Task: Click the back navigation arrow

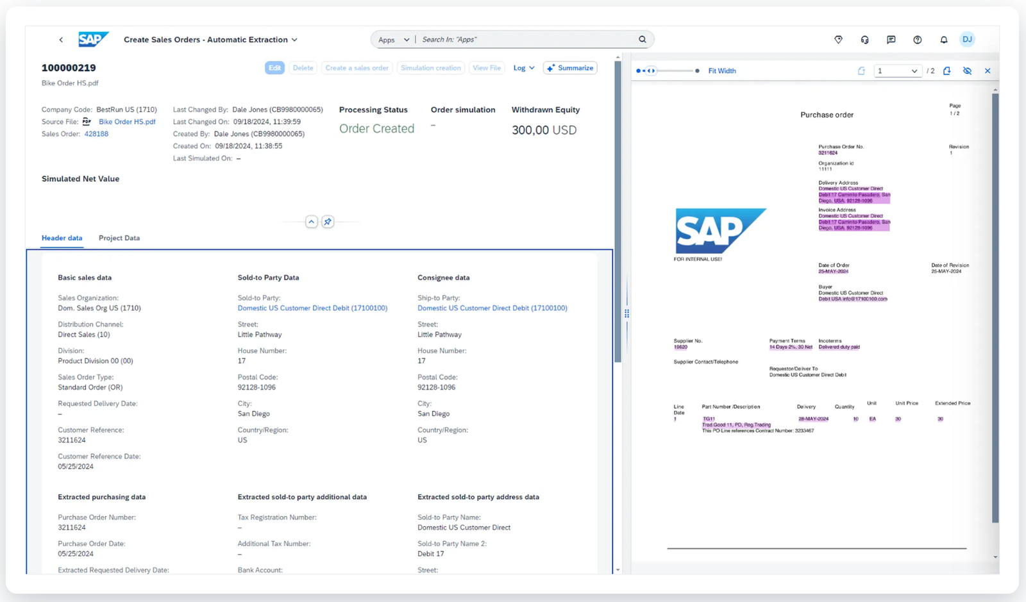Action: [61, 40]
